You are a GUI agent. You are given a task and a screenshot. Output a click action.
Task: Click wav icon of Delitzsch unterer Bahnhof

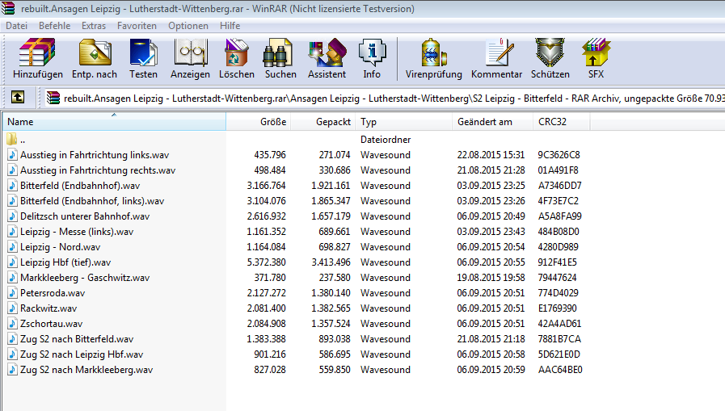12,216
